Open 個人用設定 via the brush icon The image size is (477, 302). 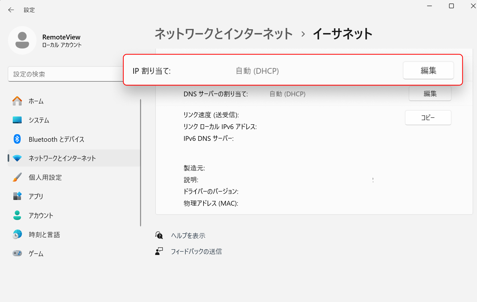(17, 177)
